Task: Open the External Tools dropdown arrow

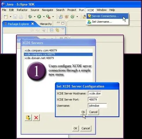Action: 53,17
